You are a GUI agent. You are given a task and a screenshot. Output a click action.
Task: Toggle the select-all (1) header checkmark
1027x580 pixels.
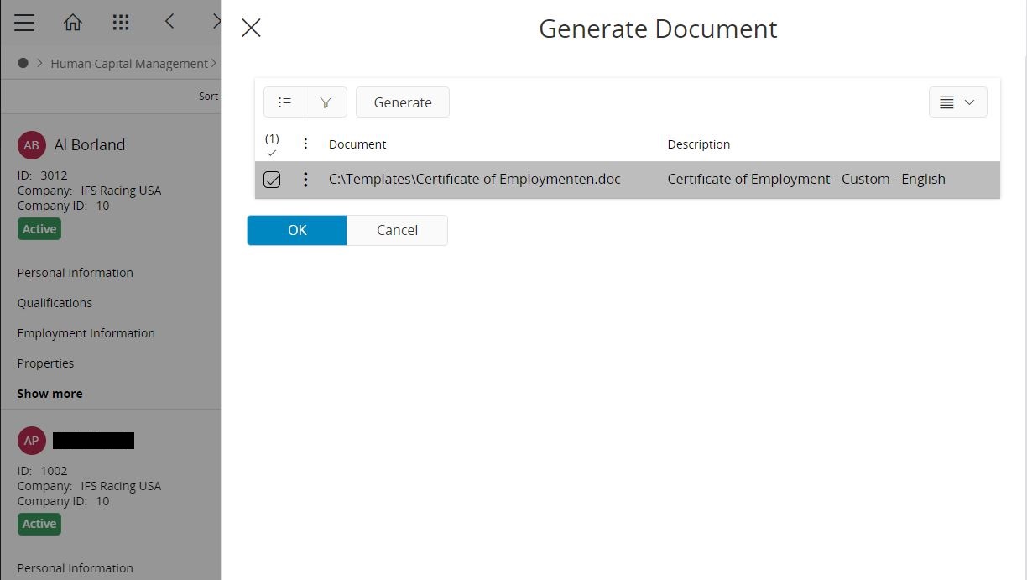272,145
